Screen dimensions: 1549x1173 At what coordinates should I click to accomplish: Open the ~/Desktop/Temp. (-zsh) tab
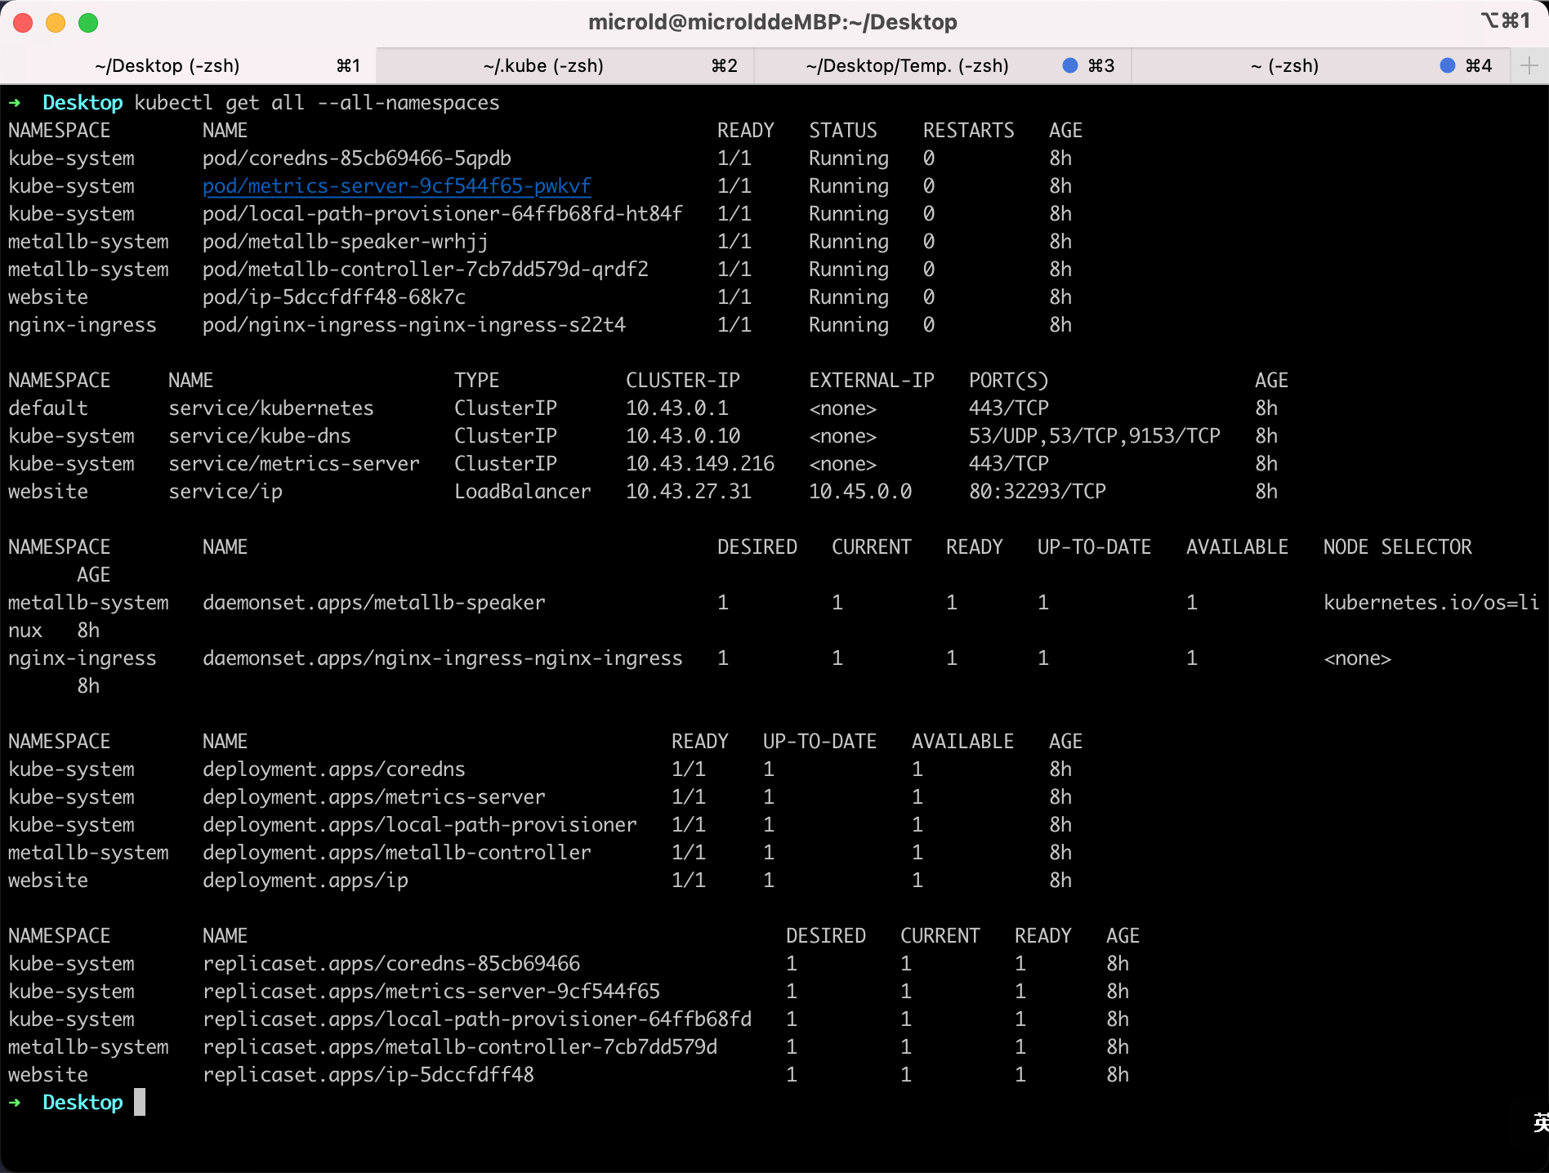tap(942, 65)
